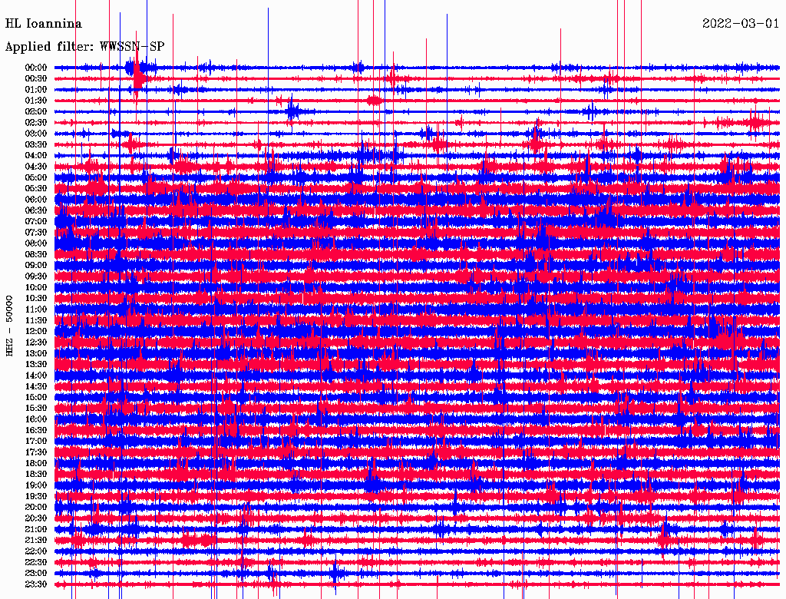Click the date label 2022-03-01
786x599 pixels.
click(741, 24)
